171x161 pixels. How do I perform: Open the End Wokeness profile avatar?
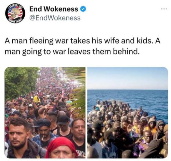[15, 13]
